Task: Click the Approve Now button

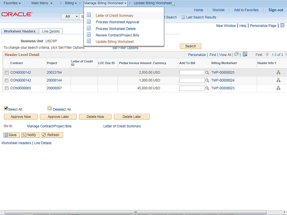Action: 21,117
